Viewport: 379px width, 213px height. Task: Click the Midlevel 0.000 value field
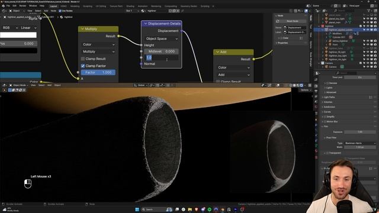click(x=162, y=51)
